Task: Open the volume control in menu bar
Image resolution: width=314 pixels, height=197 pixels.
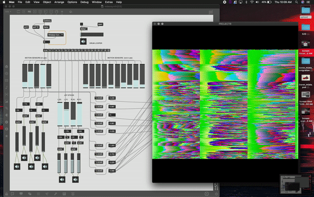Action: click(257, 2)
